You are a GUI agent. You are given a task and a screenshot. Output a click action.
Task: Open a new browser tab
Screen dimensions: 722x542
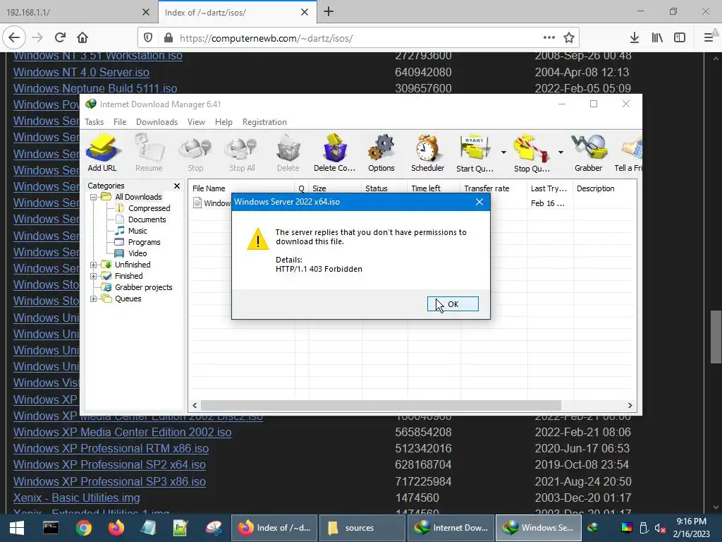click(329, 12)
